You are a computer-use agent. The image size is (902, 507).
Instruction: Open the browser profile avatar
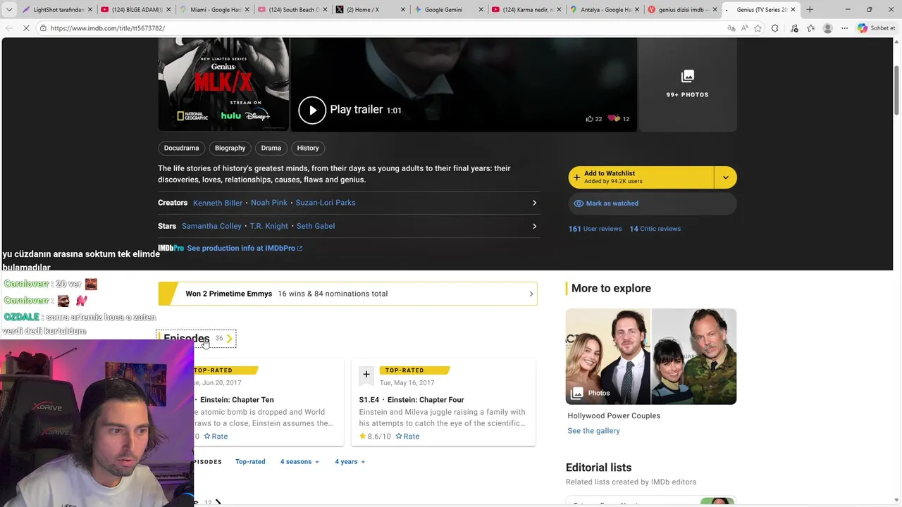click(828, 28)
